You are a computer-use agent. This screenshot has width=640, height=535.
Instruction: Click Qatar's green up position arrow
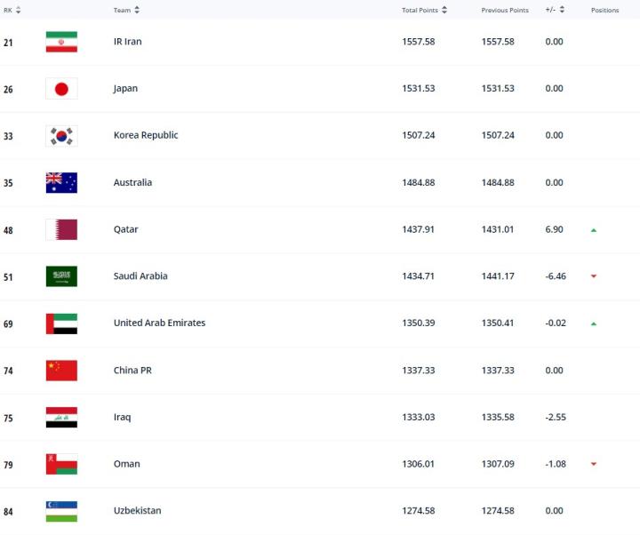tap(593, 230)
